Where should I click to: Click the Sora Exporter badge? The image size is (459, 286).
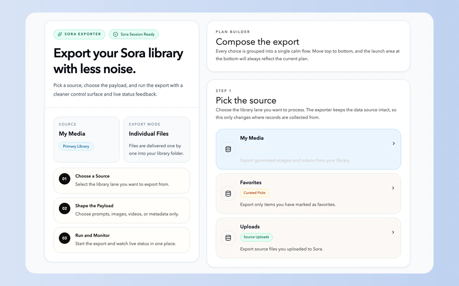click(x=79, y=34)
